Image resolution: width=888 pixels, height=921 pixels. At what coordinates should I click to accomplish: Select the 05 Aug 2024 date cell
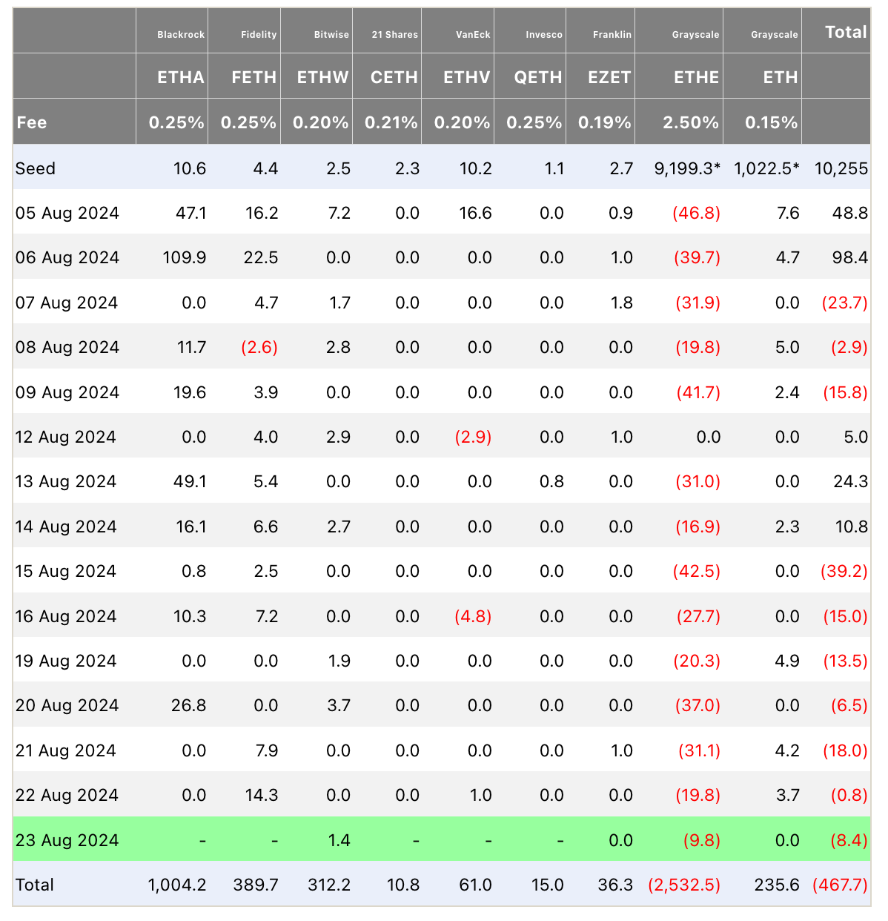coord(67,213)
